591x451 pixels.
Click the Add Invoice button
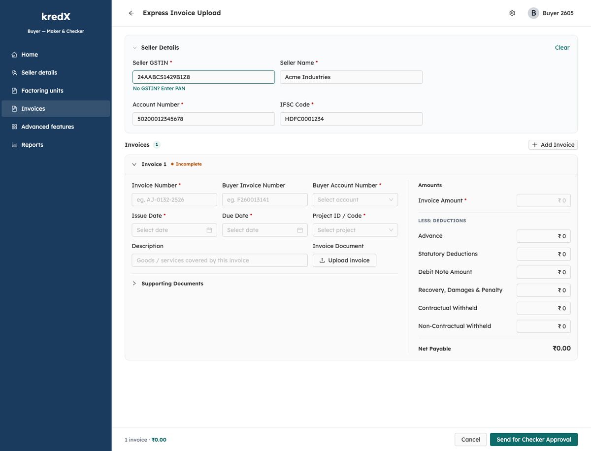click(553, 145)
